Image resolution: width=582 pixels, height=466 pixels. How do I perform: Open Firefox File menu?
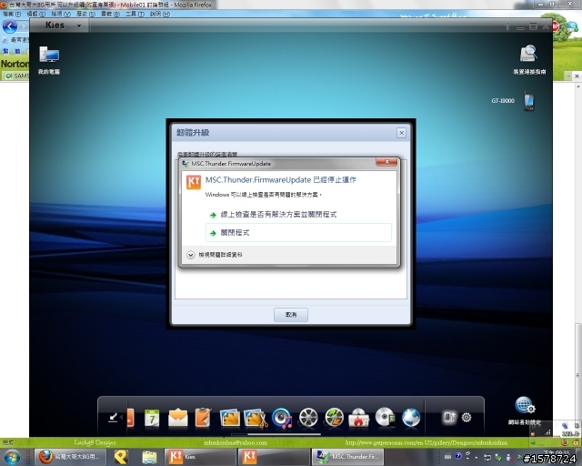pos(12,15)
